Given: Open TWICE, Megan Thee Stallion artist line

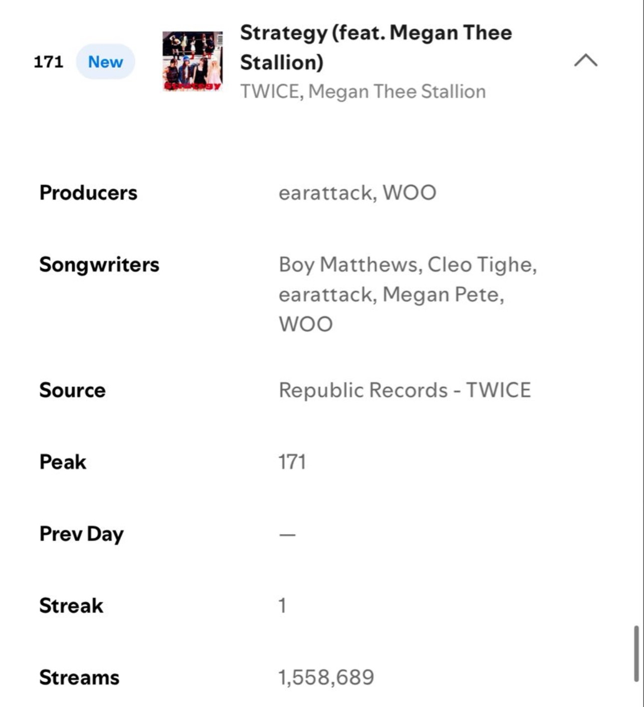Looking at the screenshot, I should [x=363, y=91].
